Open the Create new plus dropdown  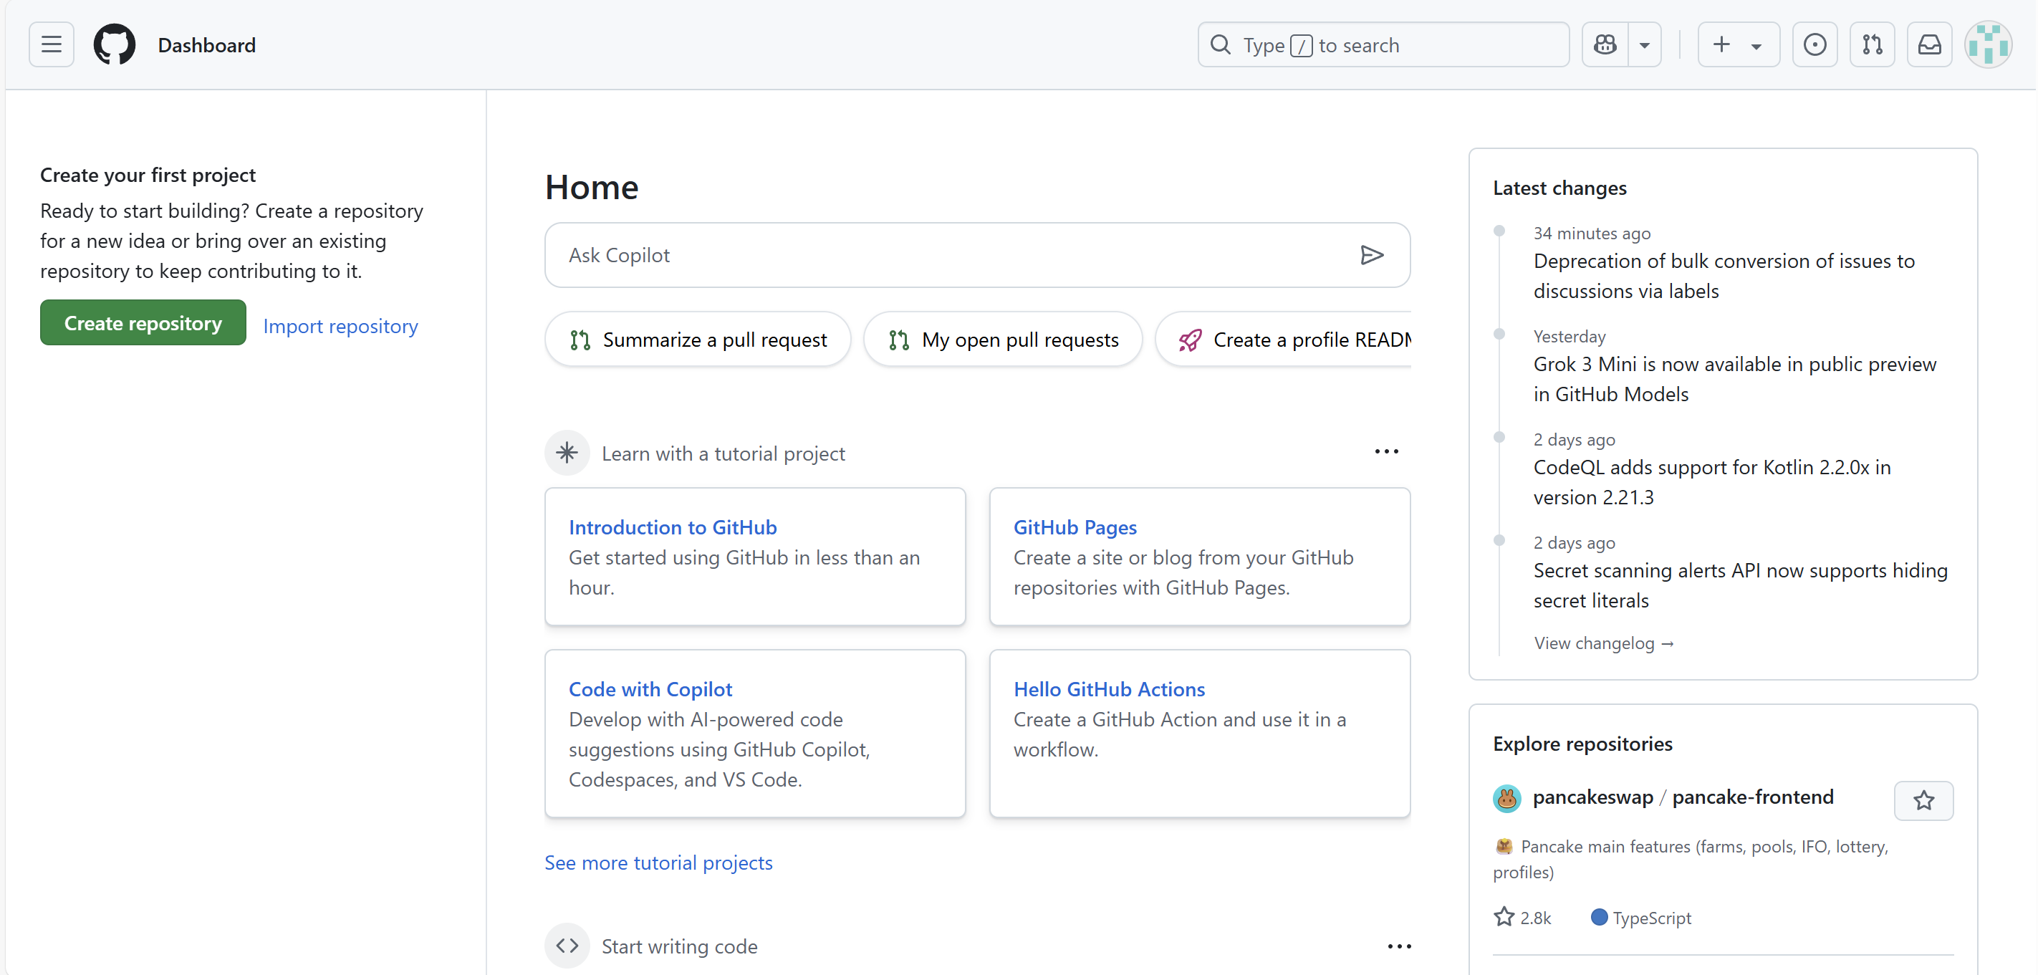(1738, 45)
